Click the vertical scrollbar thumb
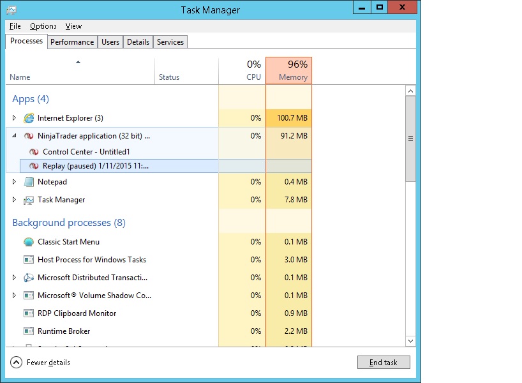The width and height of the screenshot is (522, 383). point(410,139)
